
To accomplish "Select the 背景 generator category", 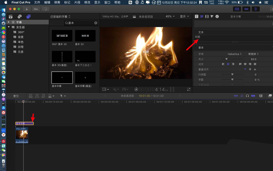I will click(21, 37).
